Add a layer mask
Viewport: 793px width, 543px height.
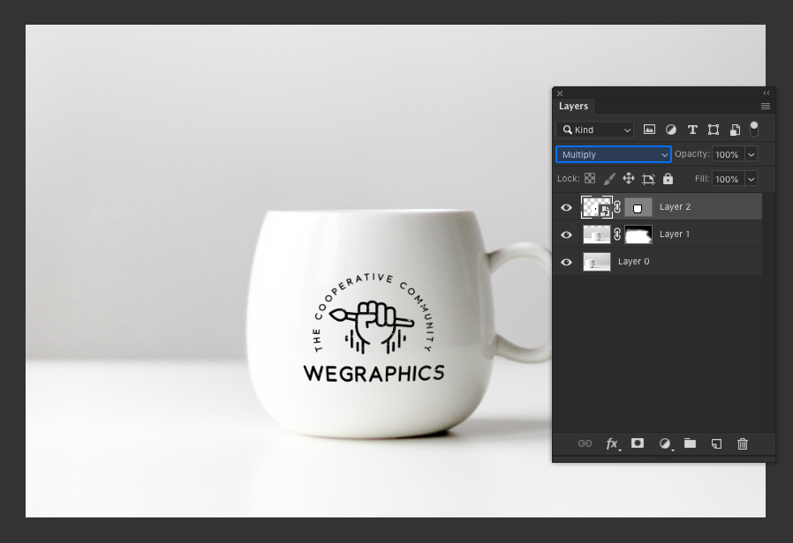638,443
